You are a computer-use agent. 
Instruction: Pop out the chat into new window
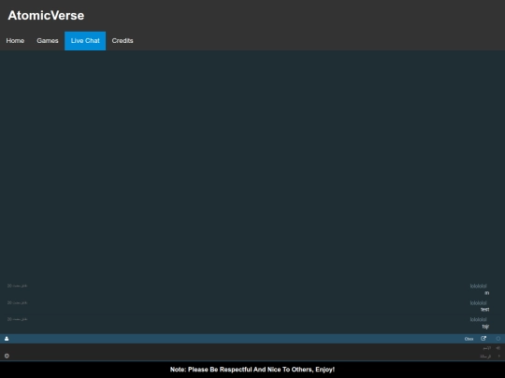[x=483, y=339]
